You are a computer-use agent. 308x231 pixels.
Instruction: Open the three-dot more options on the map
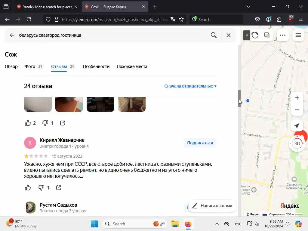tap(283, 35)
